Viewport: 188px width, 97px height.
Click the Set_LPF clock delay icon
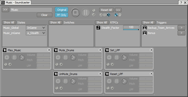108,64
